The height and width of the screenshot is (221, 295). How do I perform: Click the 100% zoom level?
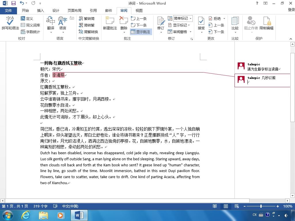tap(288, 206)
